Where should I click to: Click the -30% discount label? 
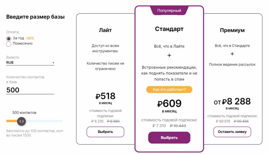[x=30, y=38]
